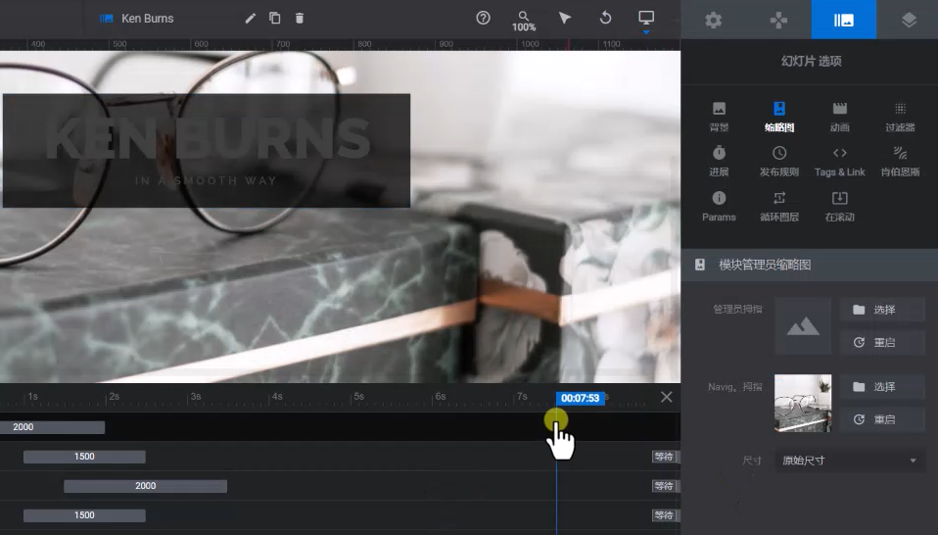Click the 5s mark on the timeline ruler
Screen dimensions: 938x535
(x=358, y=397)
